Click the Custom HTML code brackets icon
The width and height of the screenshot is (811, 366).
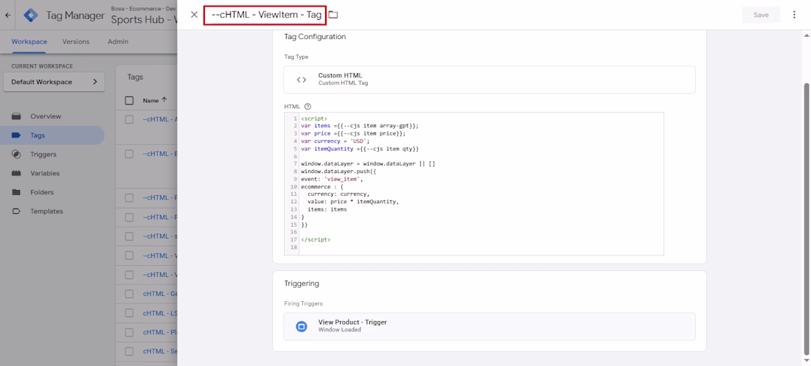coord(301,80)
